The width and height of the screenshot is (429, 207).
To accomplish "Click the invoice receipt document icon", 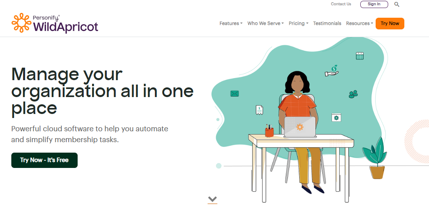I will tap(259, 110).
